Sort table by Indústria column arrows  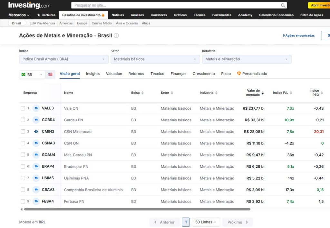click(x=216, y=93)
